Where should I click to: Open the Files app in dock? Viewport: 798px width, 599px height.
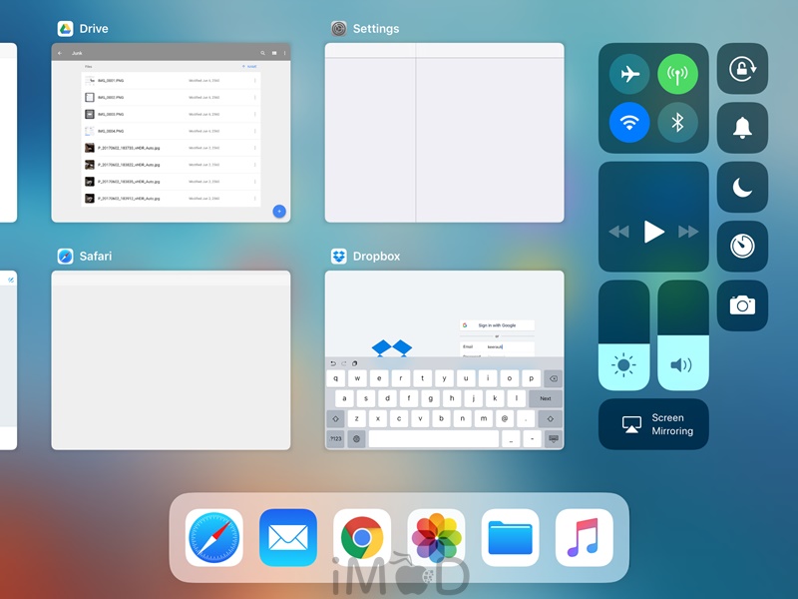pos(511,538)
